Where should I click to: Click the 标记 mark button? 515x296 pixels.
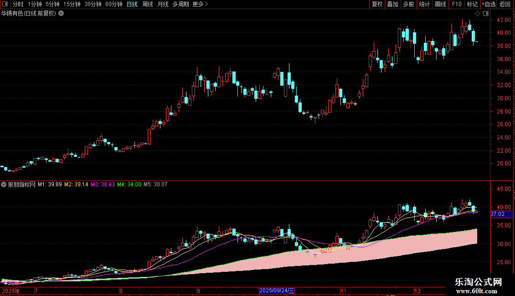click(x=472, y=4)
